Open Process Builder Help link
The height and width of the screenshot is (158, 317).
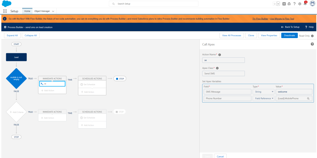click(x=310, y=27)
